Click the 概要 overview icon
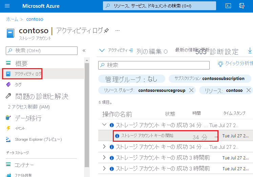This screenshot has height=177, width=253. tap(8, 63)
